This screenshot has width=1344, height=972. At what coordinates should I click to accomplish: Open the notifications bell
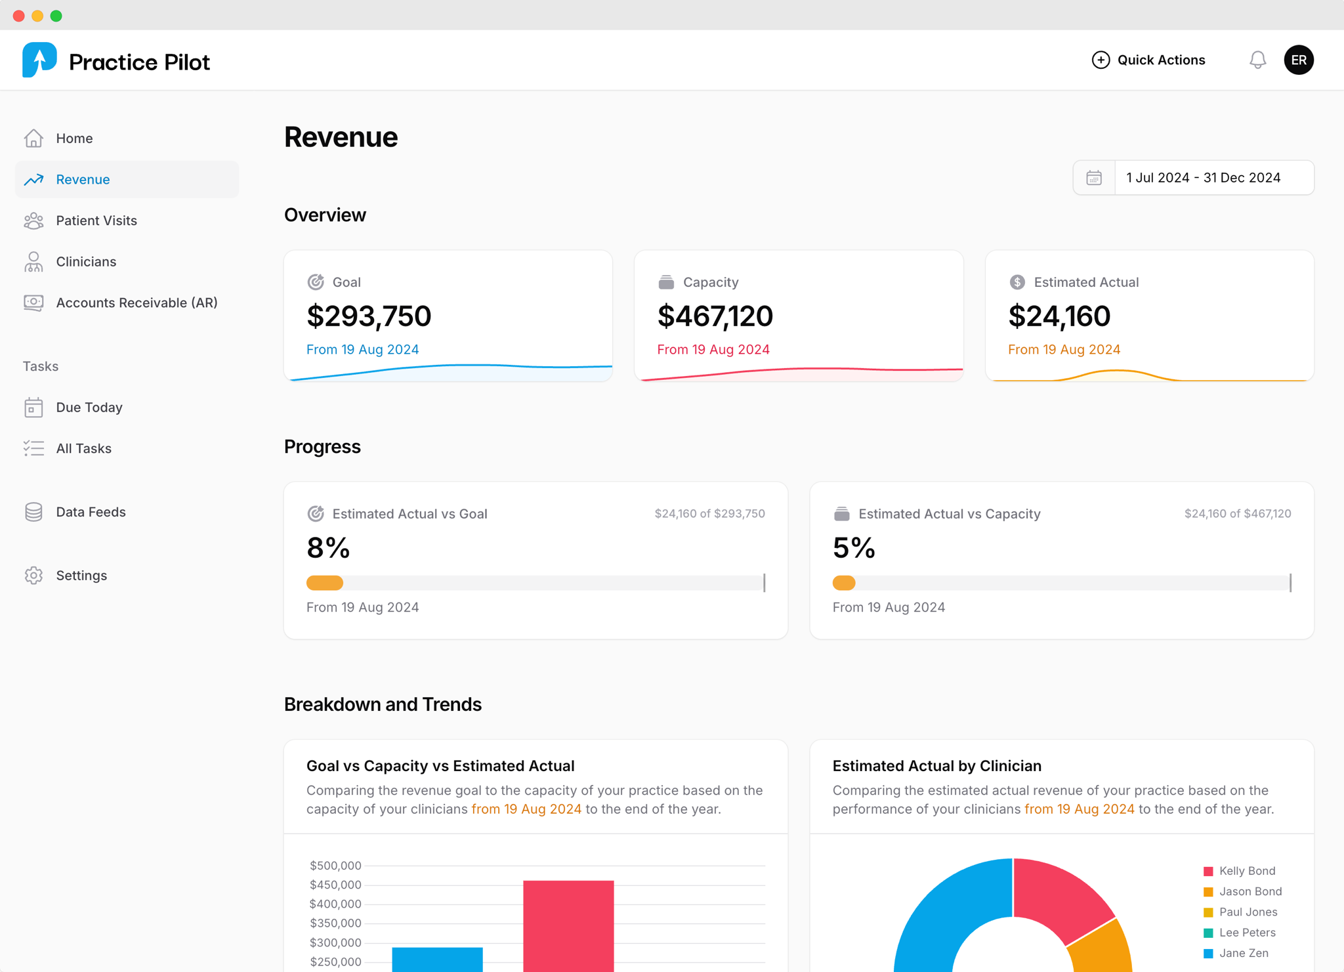pyautogui.click(x=1257, y=60)
